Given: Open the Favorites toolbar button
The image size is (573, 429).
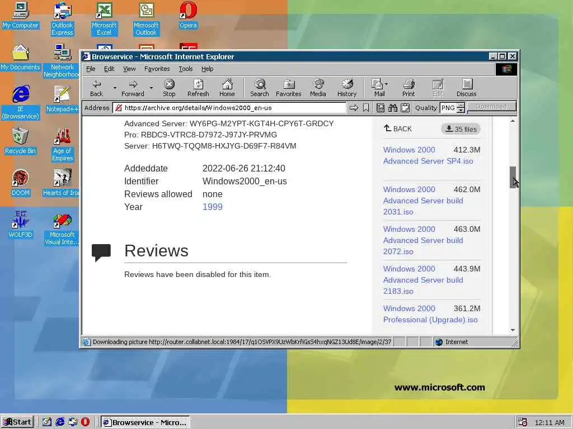Looking at the screenshot, I should click(x=288, y=88).
